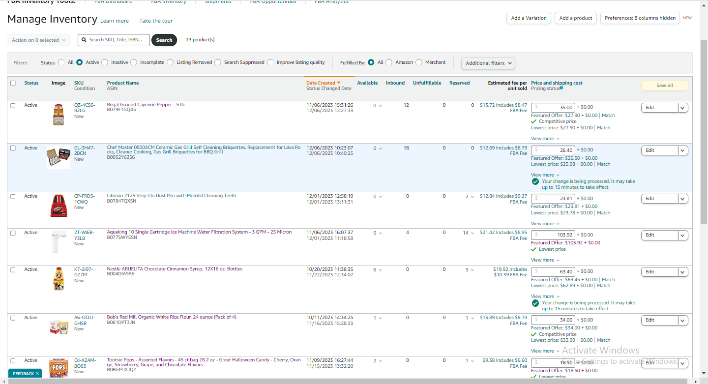
Task: Select the Aquaking Water Filtration row checkbox
Action: click(x=13, y=233)
